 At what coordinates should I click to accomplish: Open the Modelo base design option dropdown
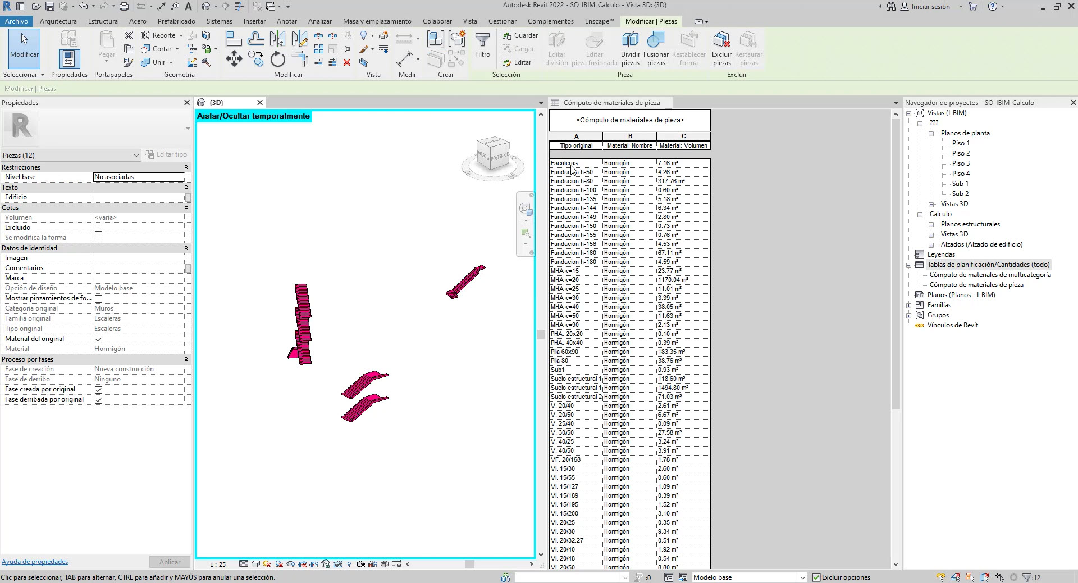click(x=802, y=577)
